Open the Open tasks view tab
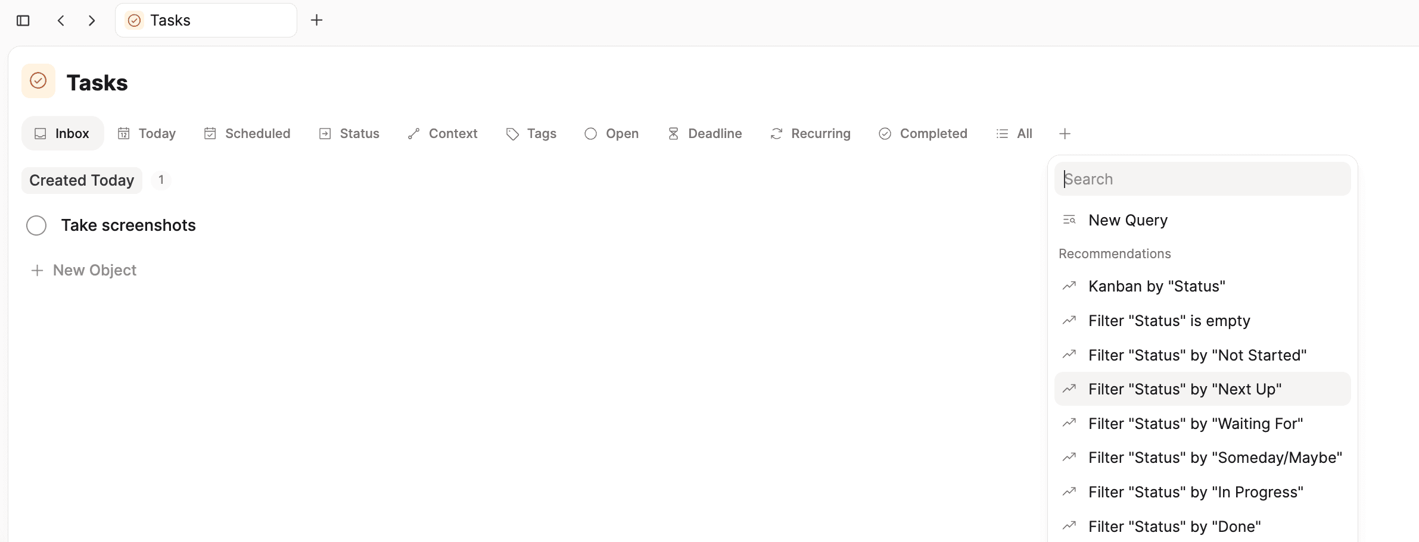 [x=612, y=133]
